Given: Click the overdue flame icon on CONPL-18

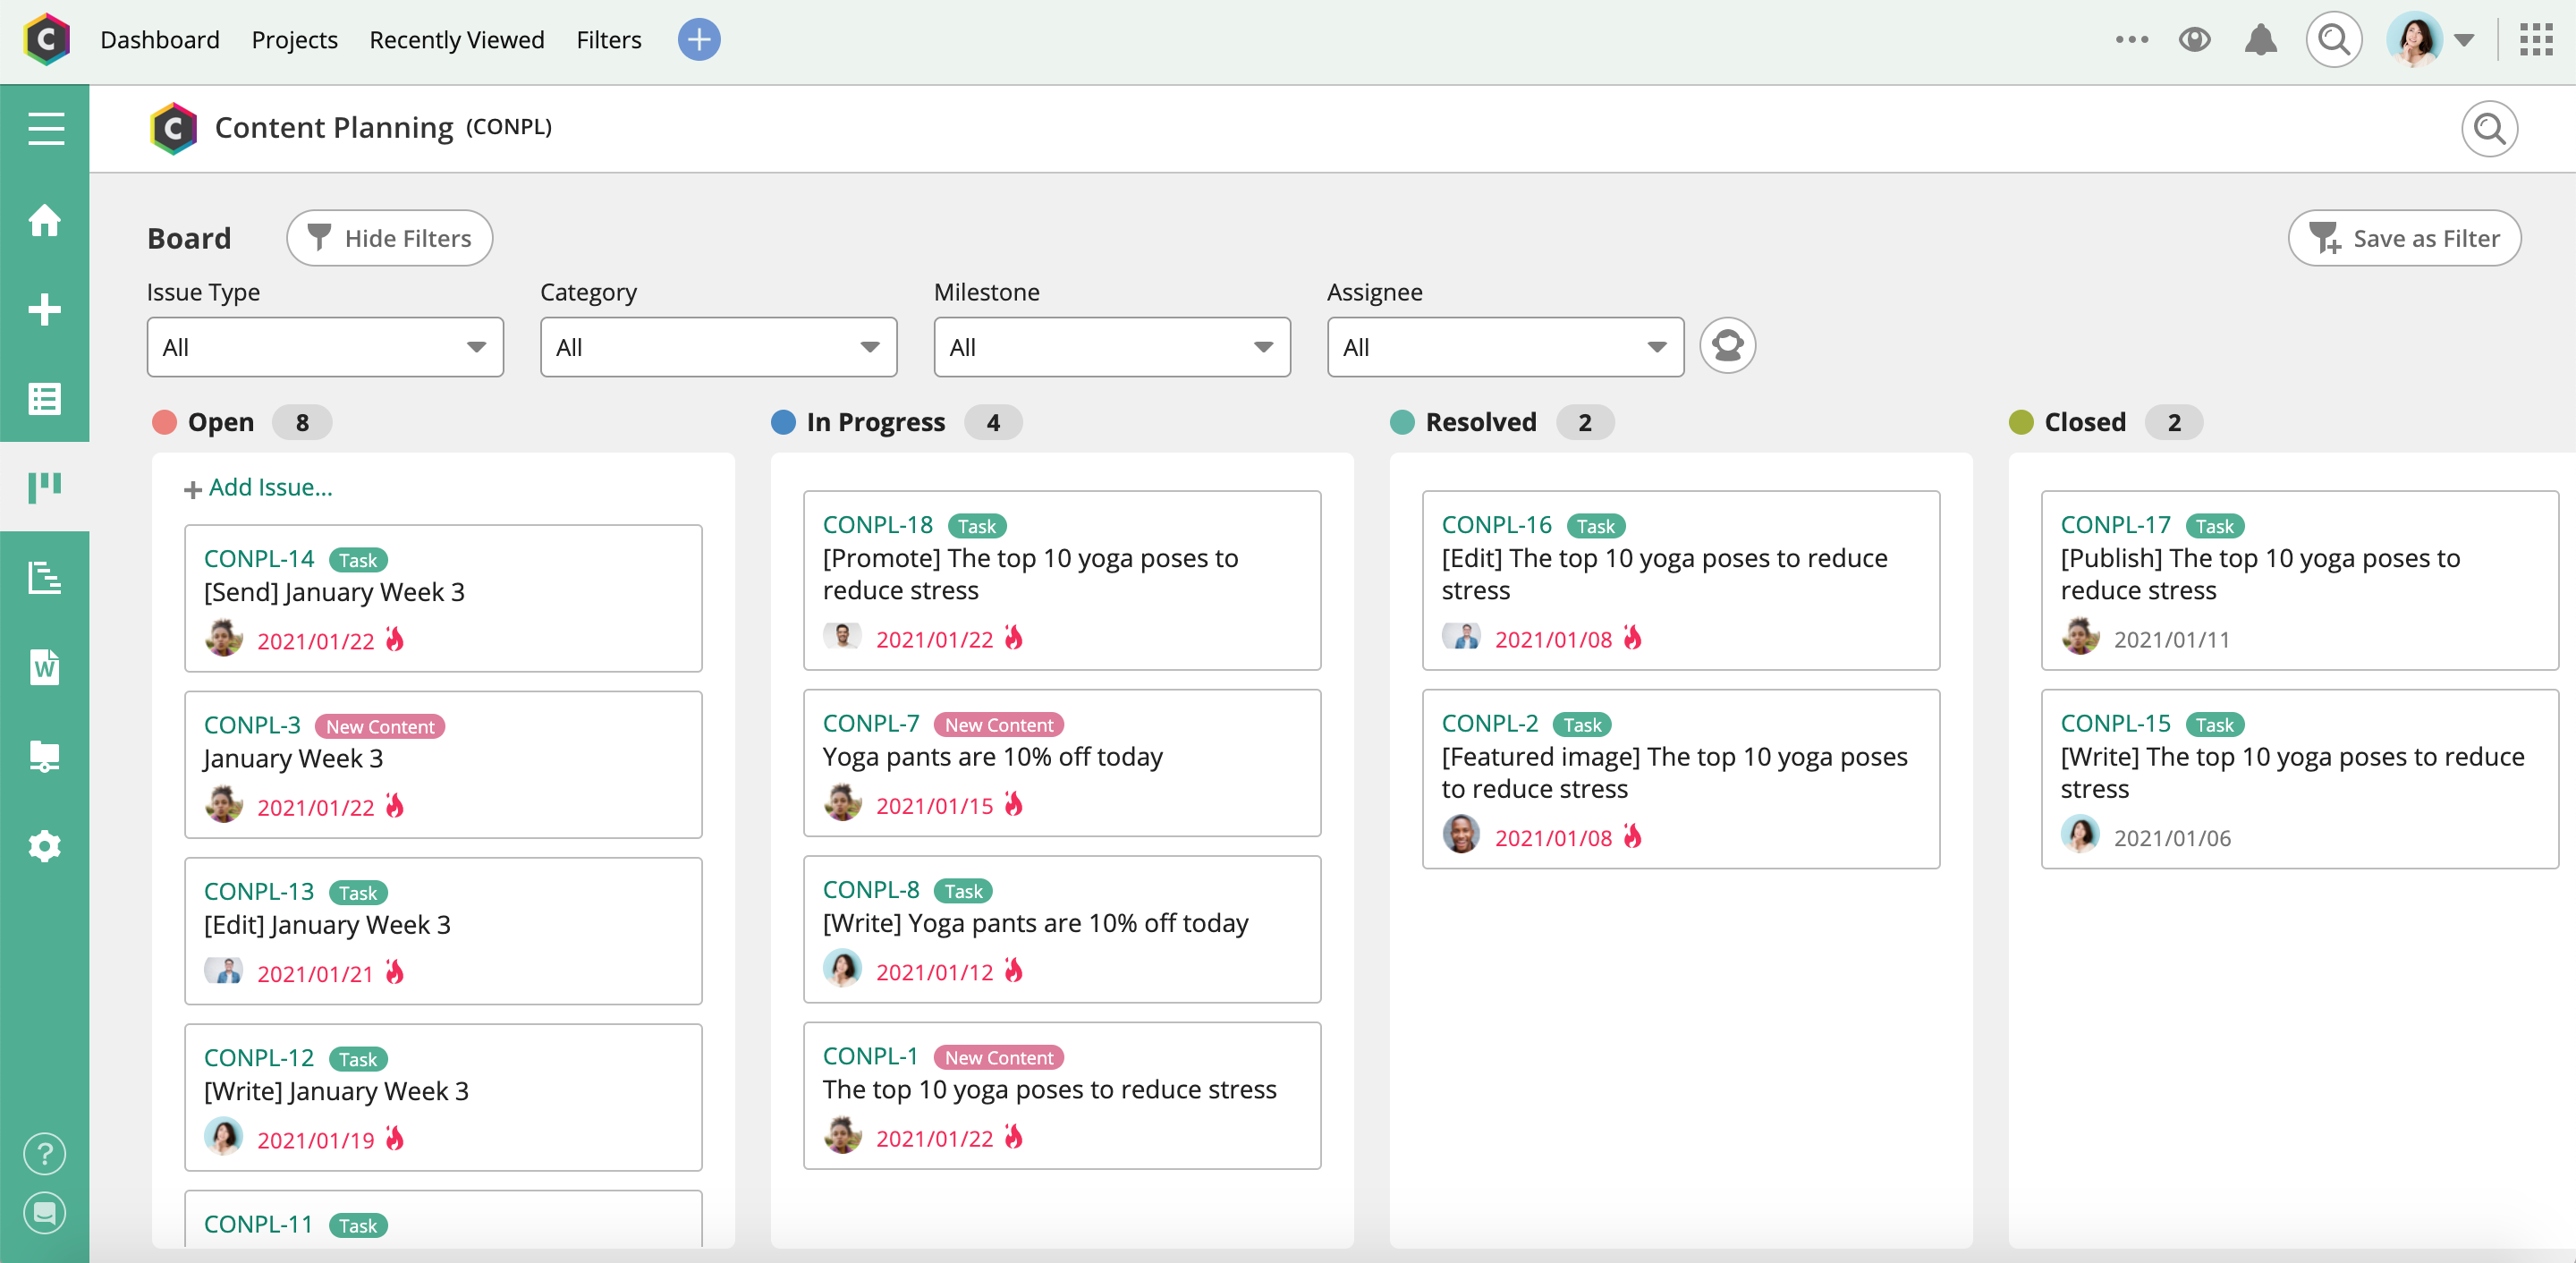Looking at the screenshot, I should [x=1014, y=637].
